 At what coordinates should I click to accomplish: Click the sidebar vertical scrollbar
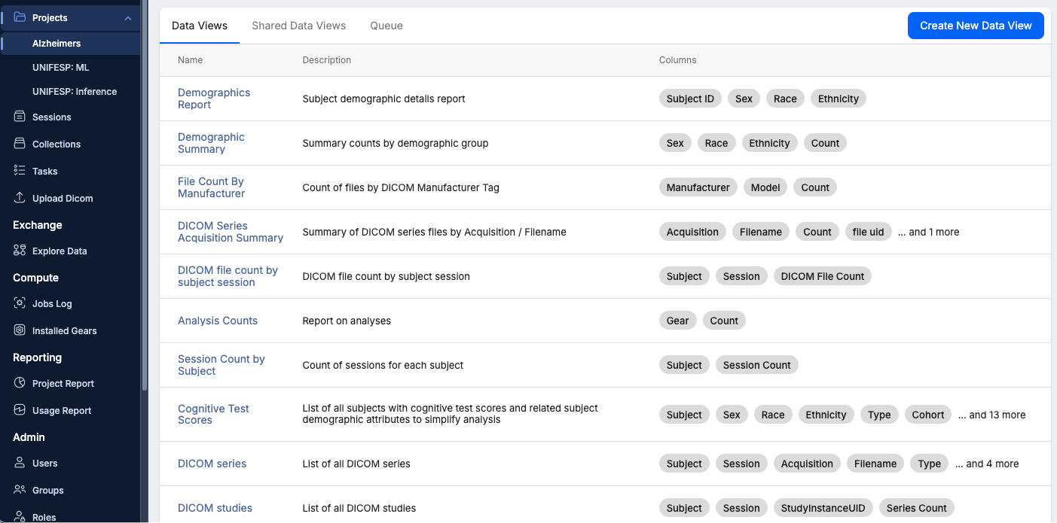pos(144,196)
